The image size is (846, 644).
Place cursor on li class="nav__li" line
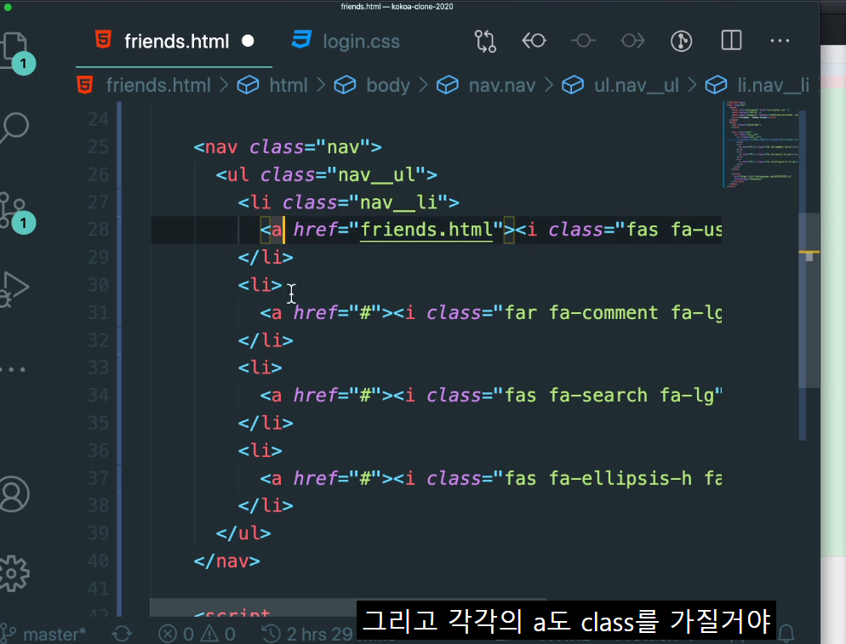point(349,202)
